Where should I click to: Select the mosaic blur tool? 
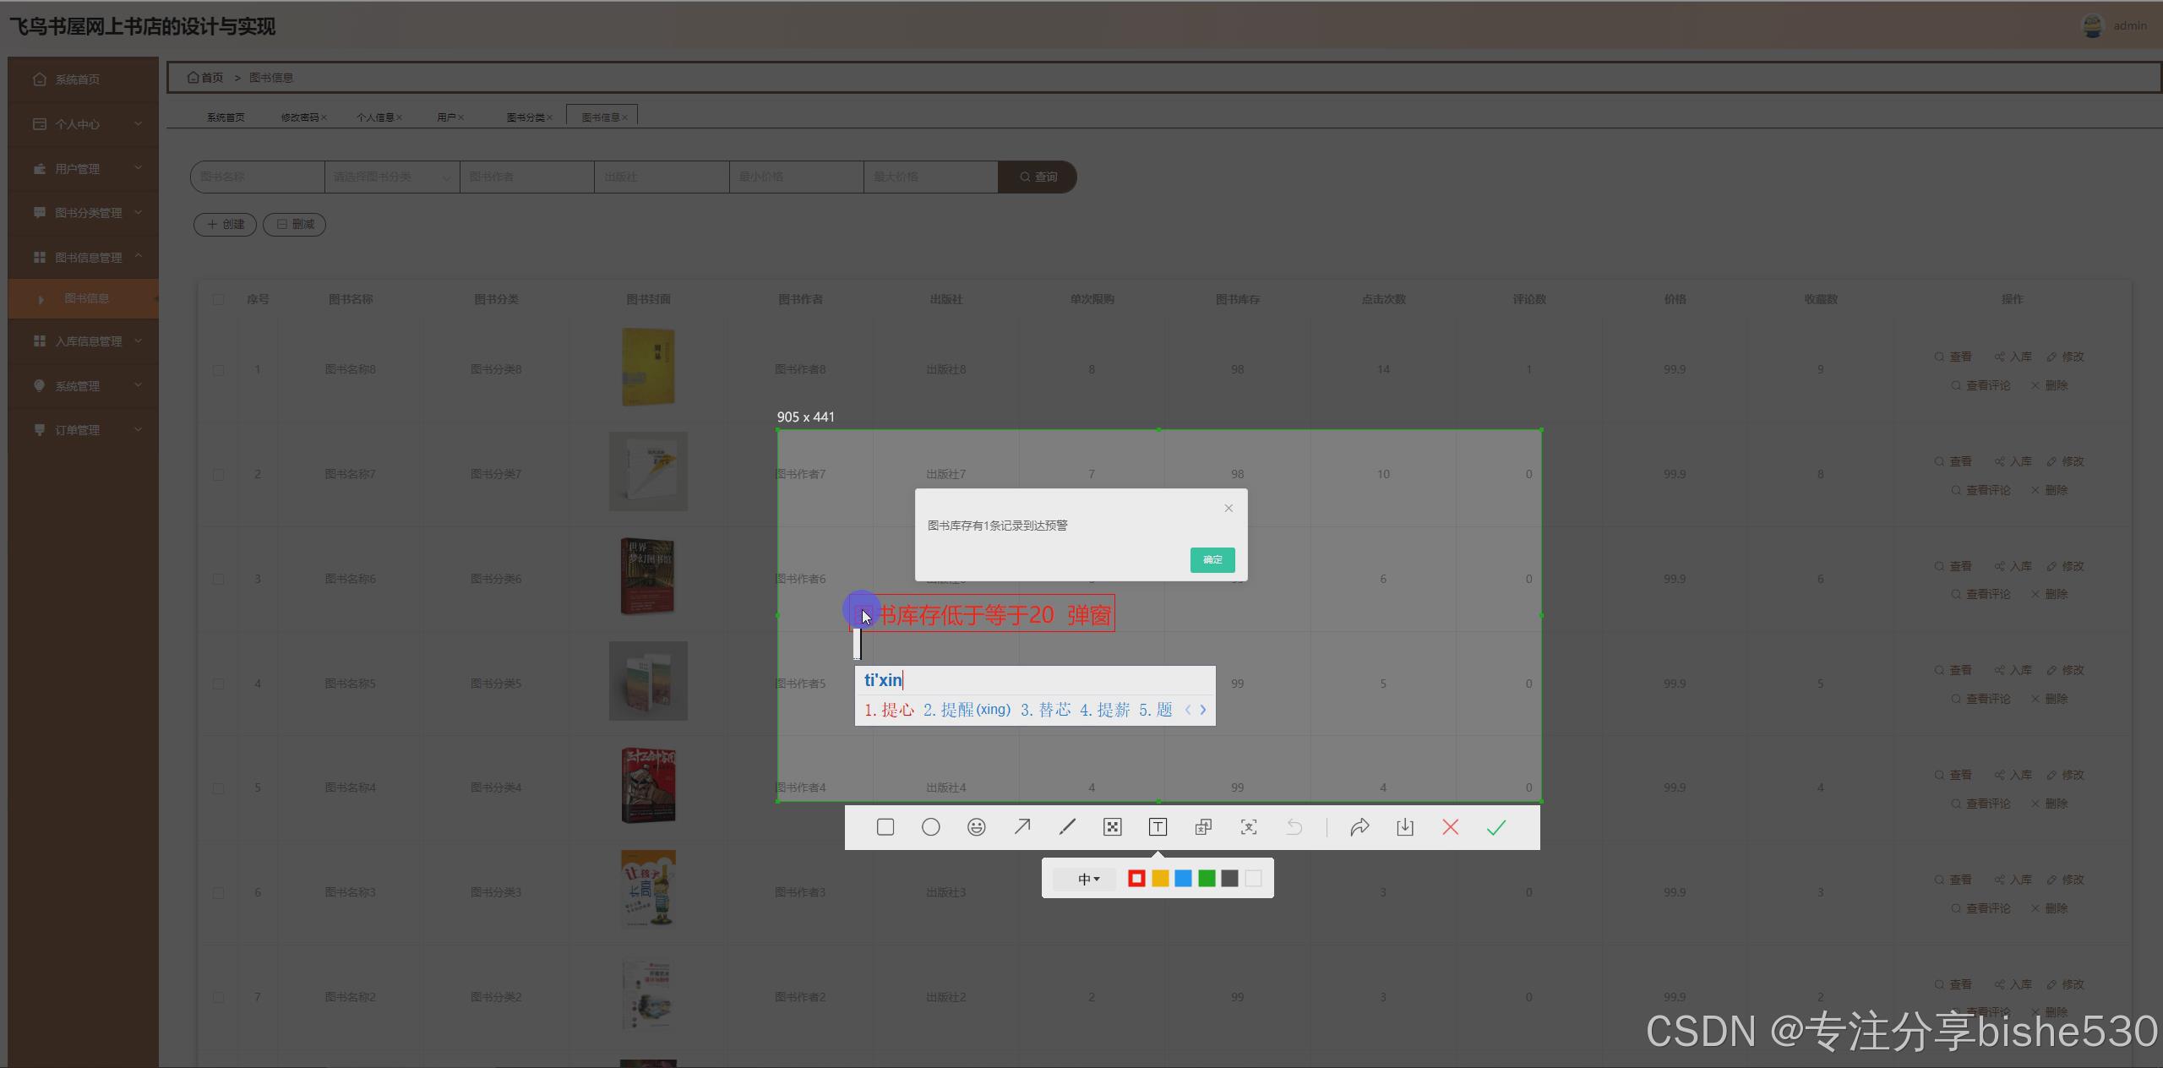point(1113,827)
